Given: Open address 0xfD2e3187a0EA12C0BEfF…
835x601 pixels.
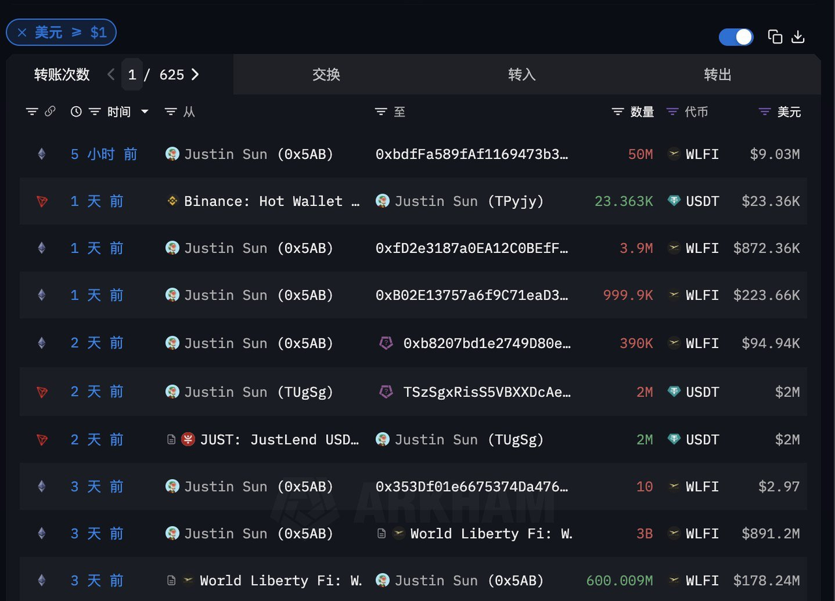Looking at the screenshot, I should pos(472,248).
